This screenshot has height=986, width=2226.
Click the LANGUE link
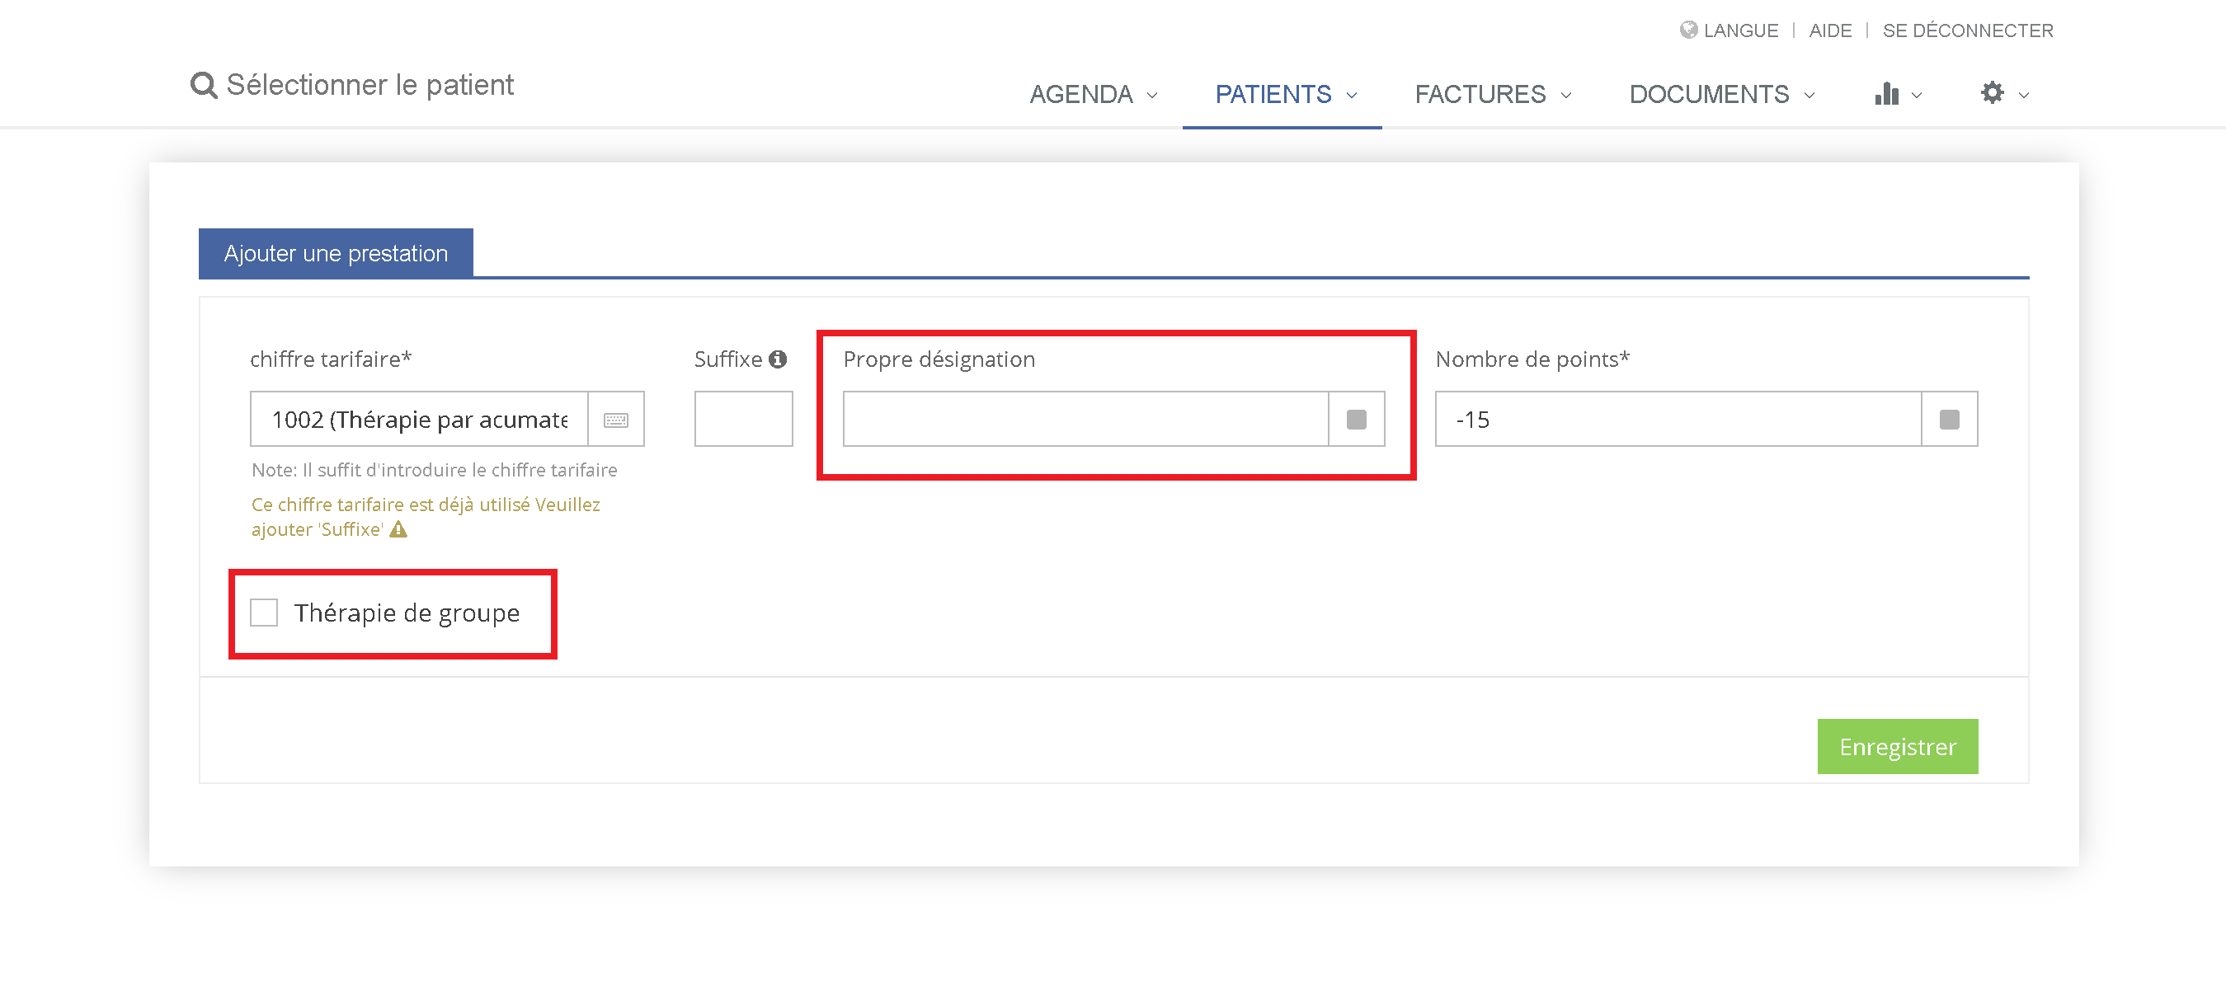coord(1740,31)
